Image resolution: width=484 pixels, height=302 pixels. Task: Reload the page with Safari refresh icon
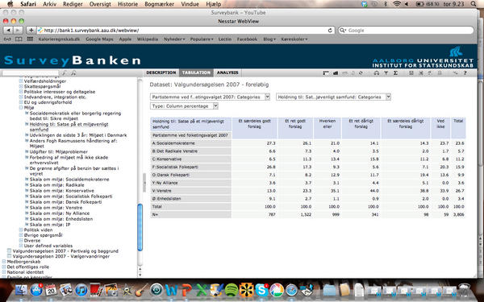point(330,31)
